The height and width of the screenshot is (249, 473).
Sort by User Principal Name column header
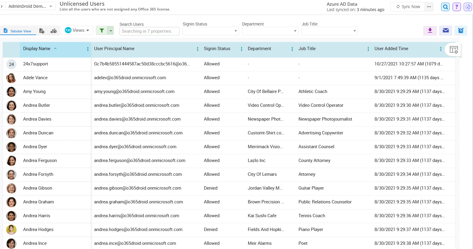pos(114,49)
